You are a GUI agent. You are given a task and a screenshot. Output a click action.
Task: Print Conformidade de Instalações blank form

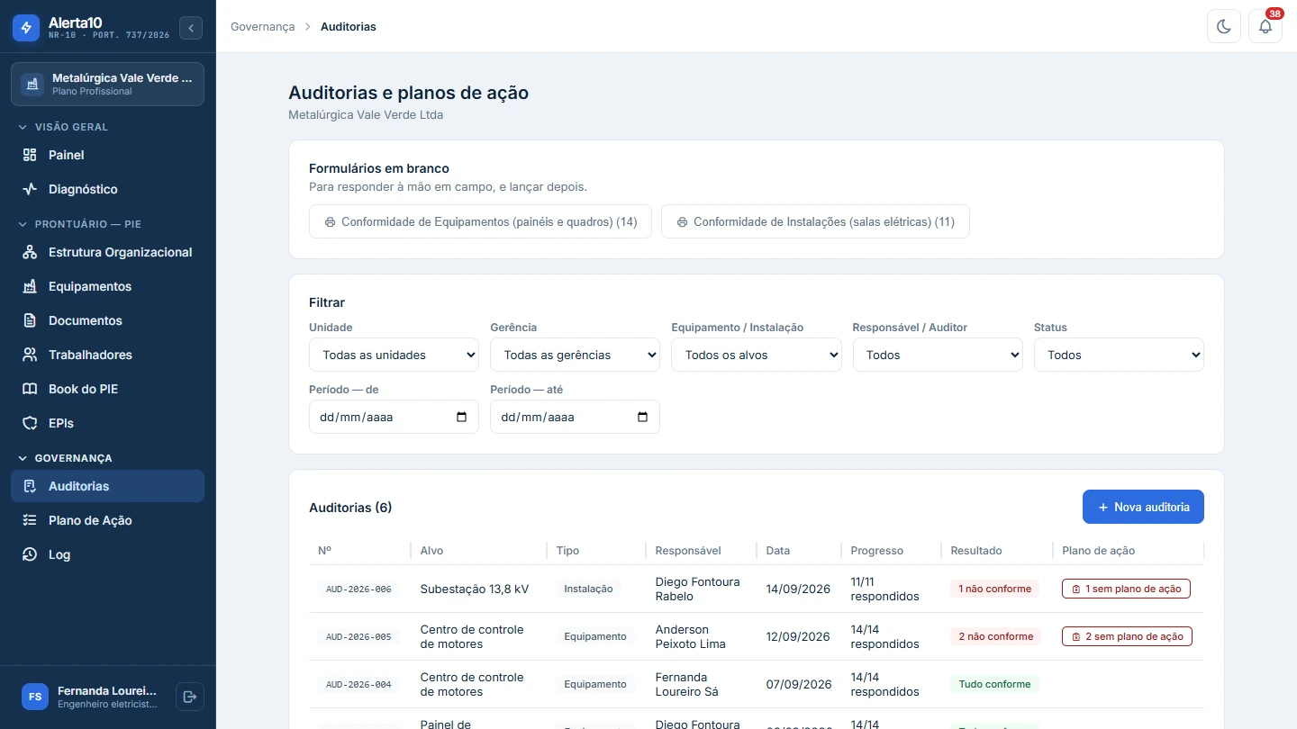coord(815,221)
